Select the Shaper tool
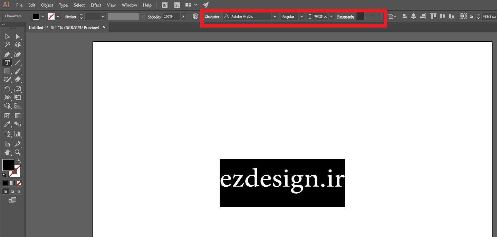This screenshot has width=497, height=237. [x=7, y=79]
